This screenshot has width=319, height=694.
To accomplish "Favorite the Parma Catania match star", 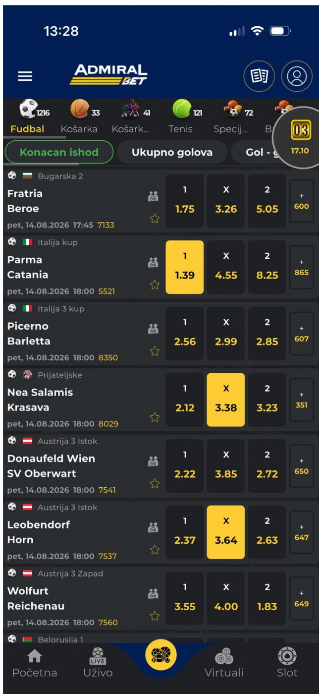I will click(155, 284).
